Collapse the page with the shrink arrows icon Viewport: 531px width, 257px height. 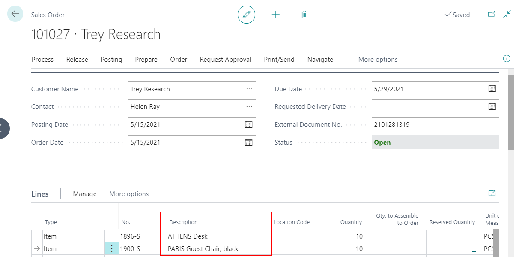507,14
